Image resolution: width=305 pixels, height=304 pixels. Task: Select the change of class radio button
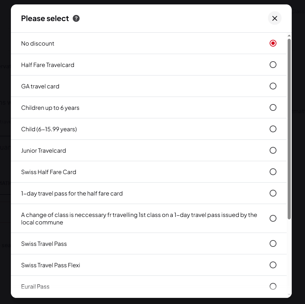click(x=273, y=218)
